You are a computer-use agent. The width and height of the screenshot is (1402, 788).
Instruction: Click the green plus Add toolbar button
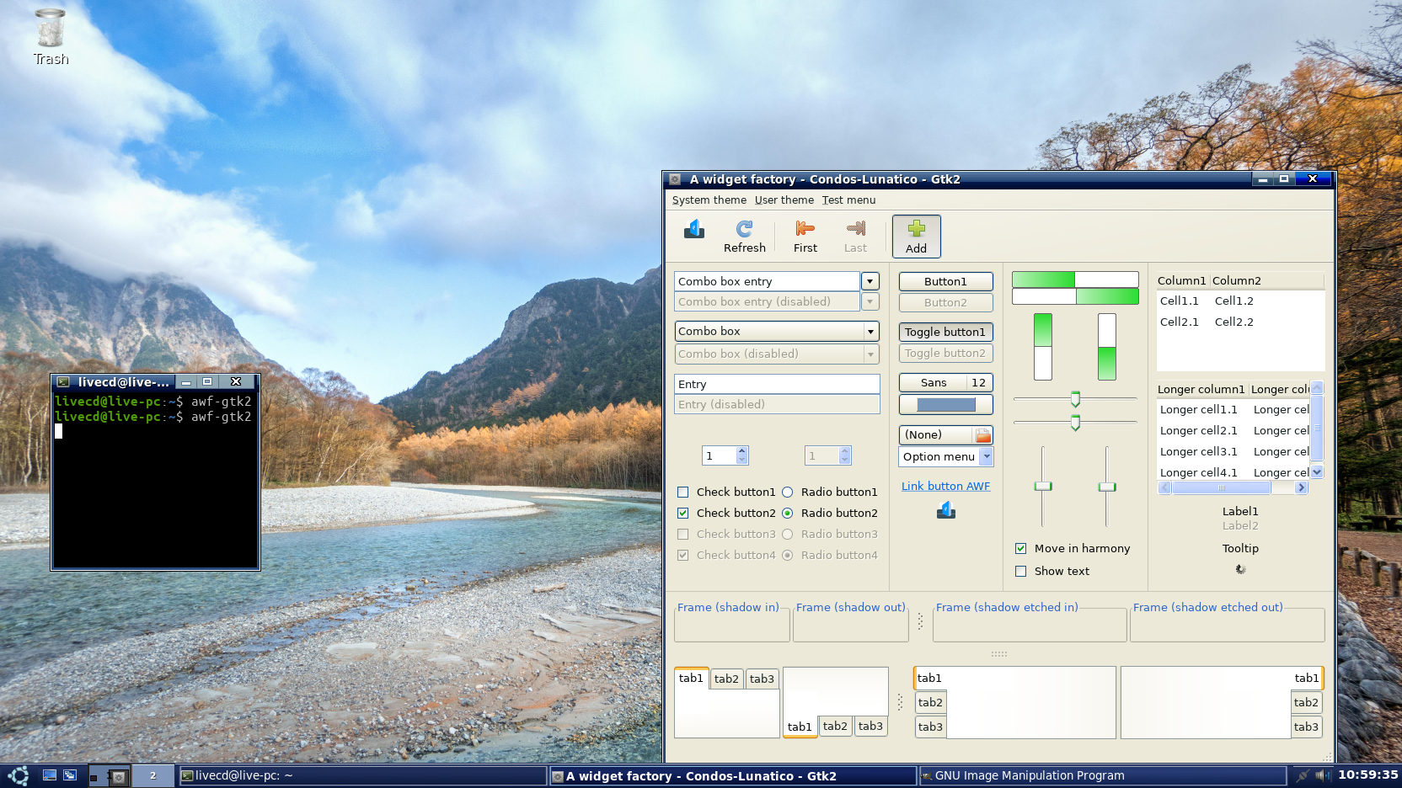[x=917, y=236]
